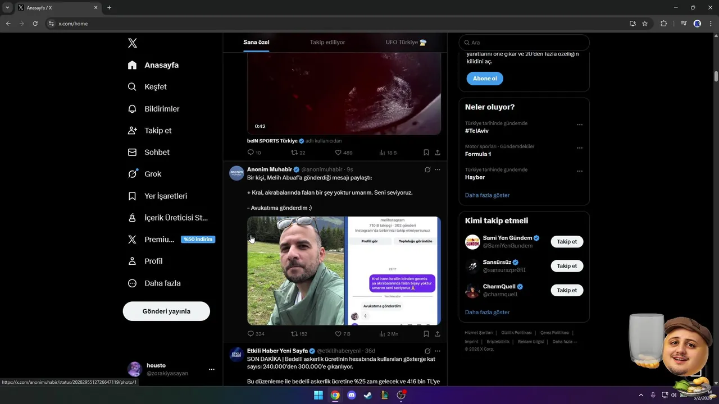The width and height of the screenshot is (719, 404).
Task: Follow CharmQuell account
Action: point(567,290)
